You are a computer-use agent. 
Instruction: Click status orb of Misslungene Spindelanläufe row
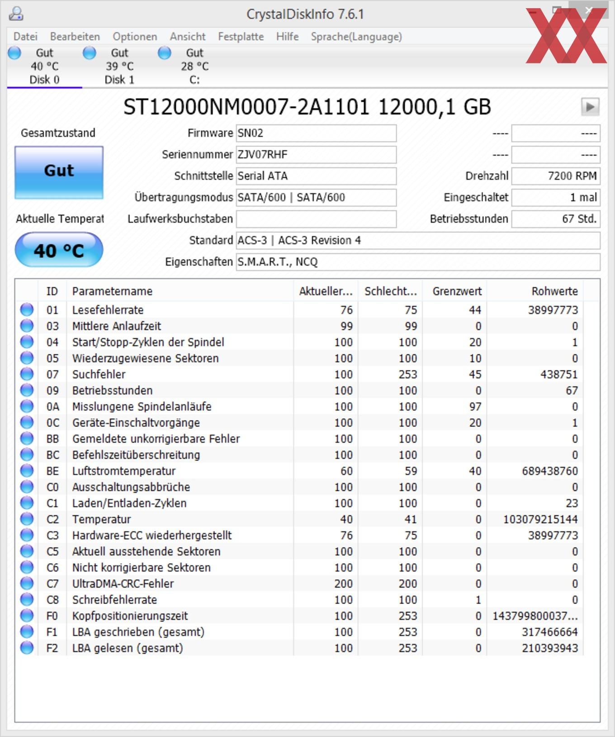[x=27, y=407]
